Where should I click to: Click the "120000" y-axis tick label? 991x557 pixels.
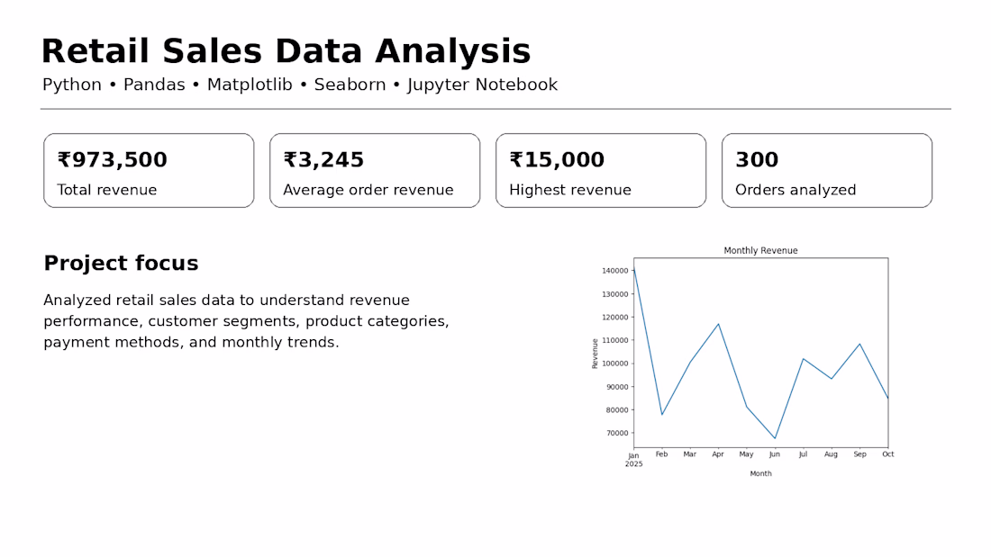[x=615, y=318]
